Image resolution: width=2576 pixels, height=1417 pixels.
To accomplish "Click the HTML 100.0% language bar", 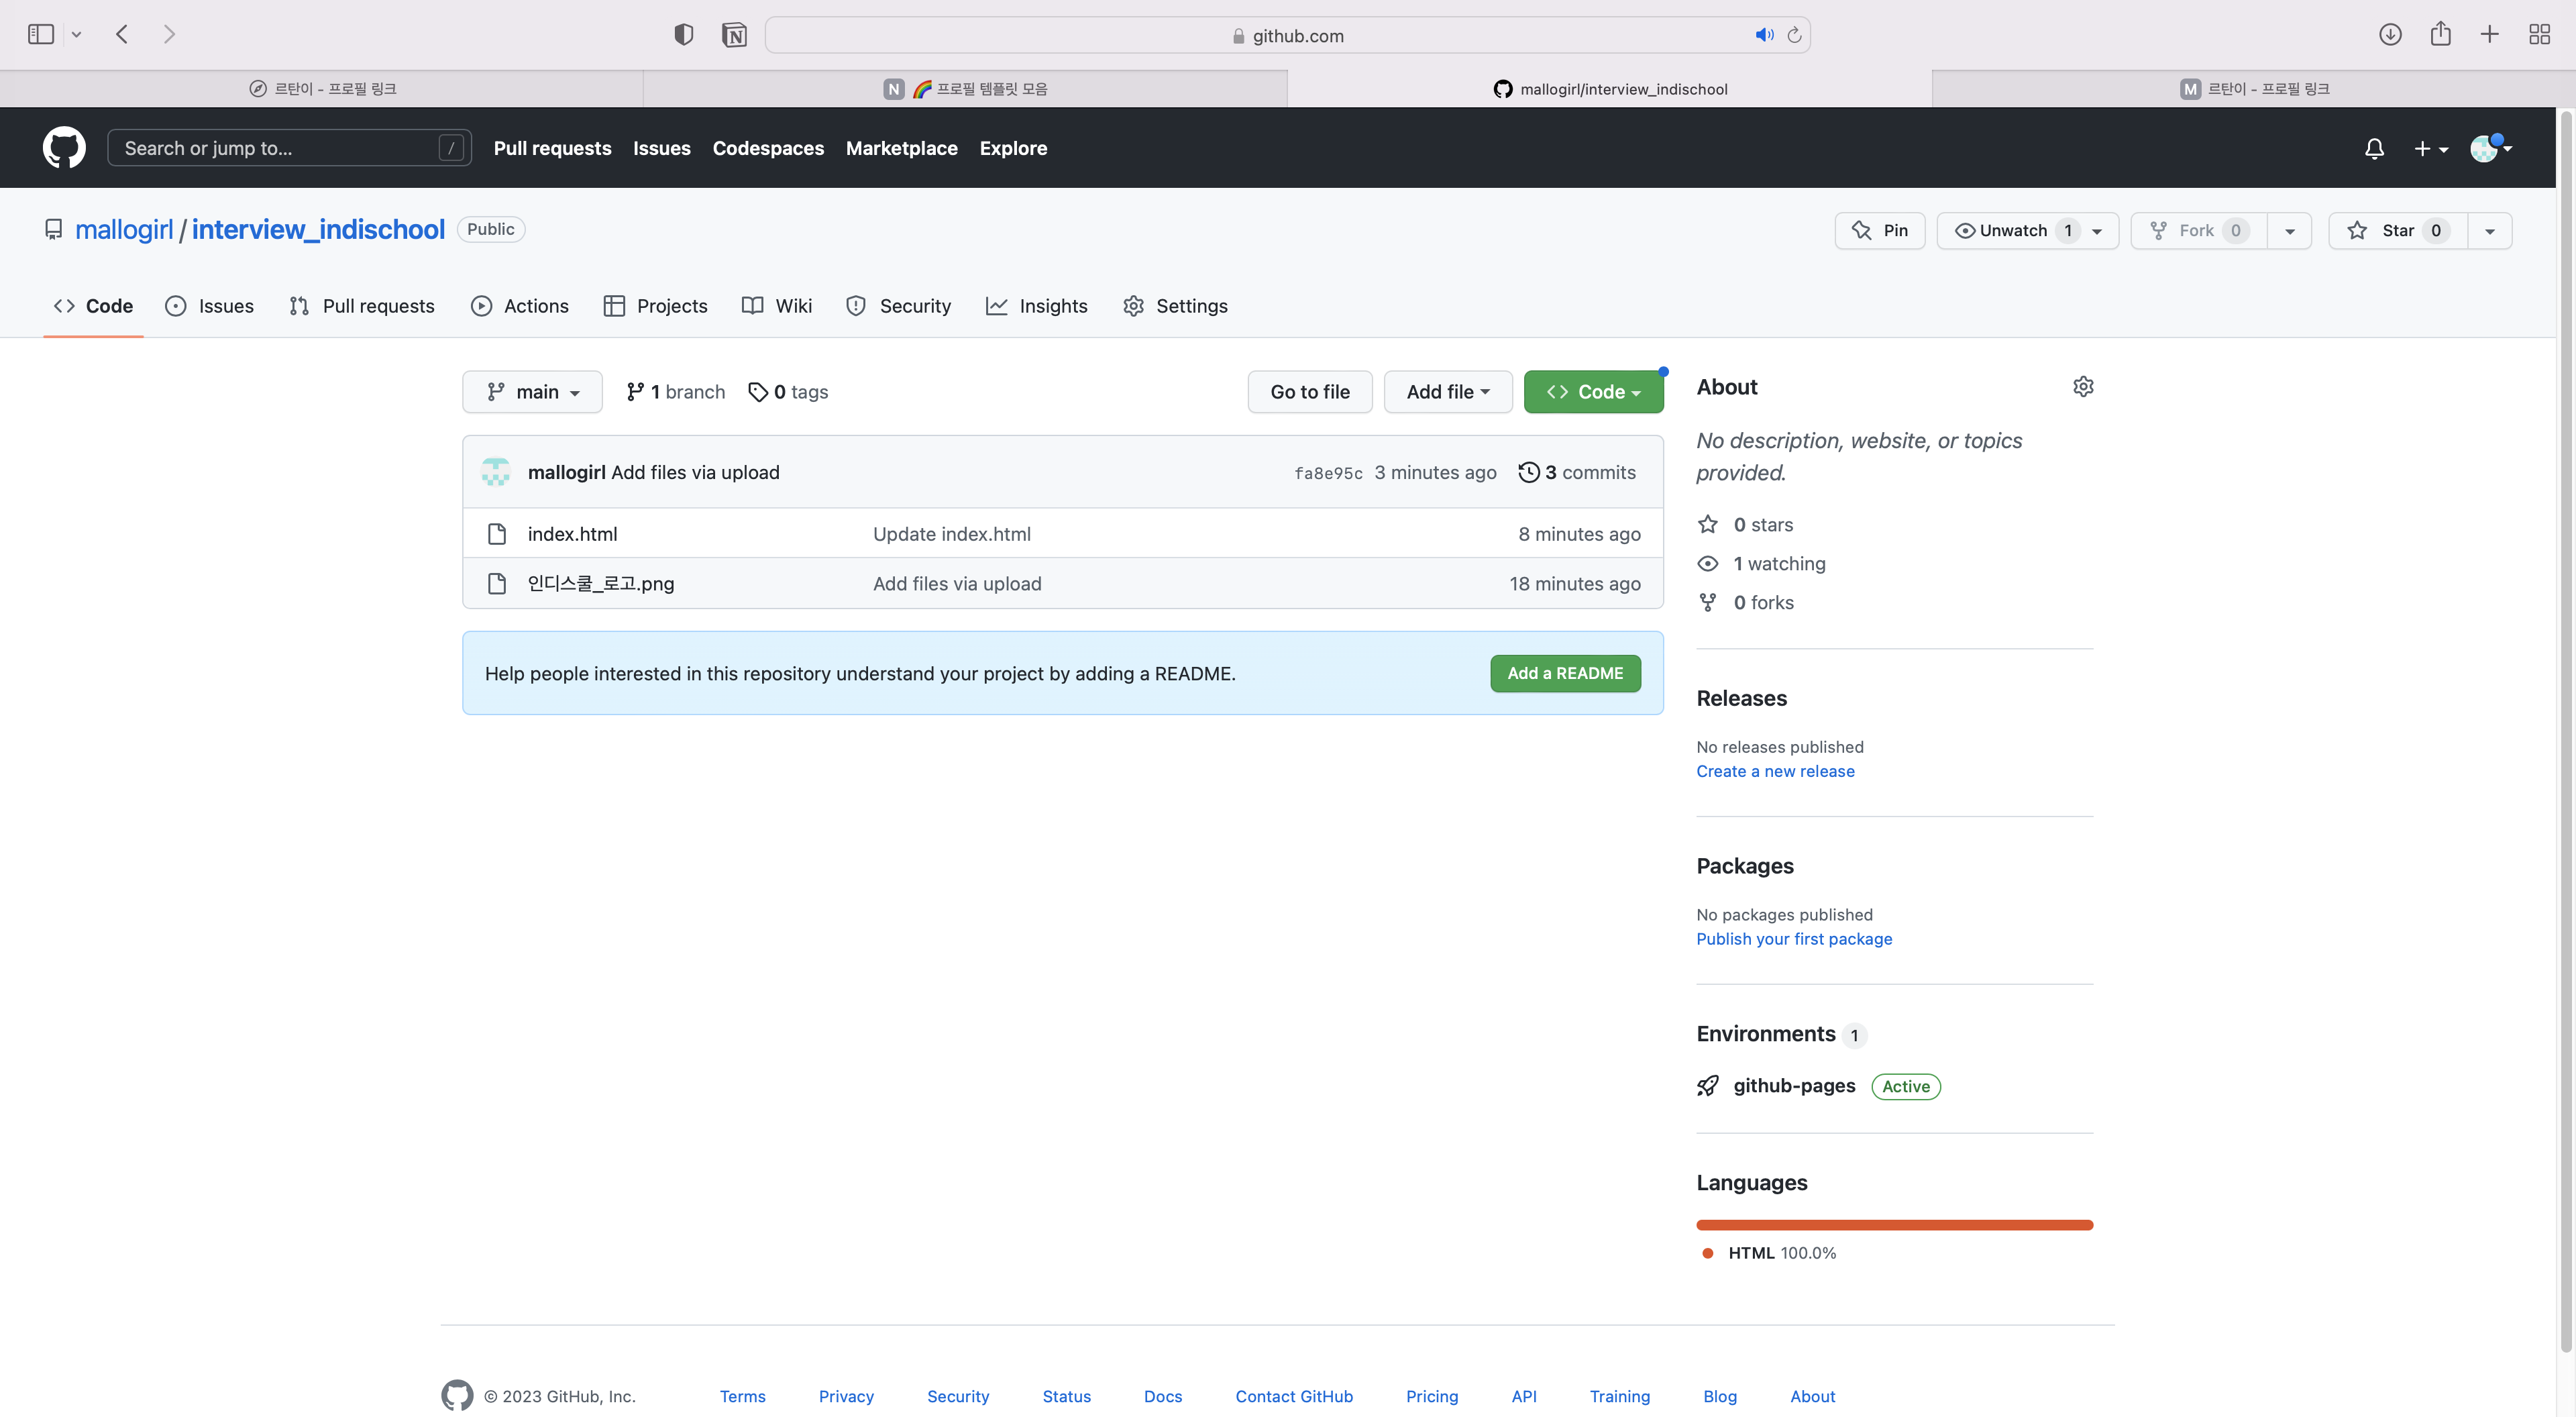I will [1894, 1225].
